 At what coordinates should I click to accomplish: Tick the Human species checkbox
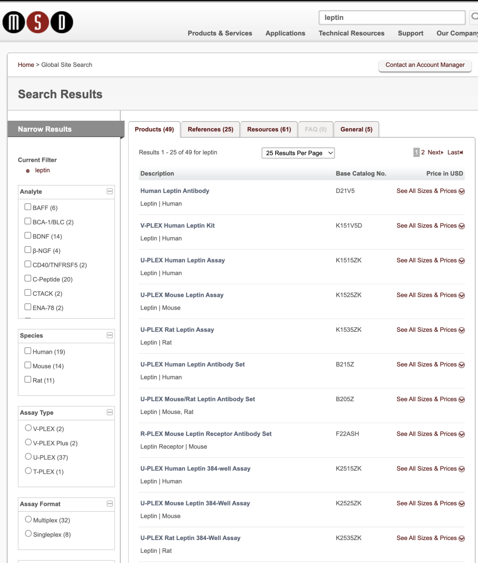tap(28, 351)
